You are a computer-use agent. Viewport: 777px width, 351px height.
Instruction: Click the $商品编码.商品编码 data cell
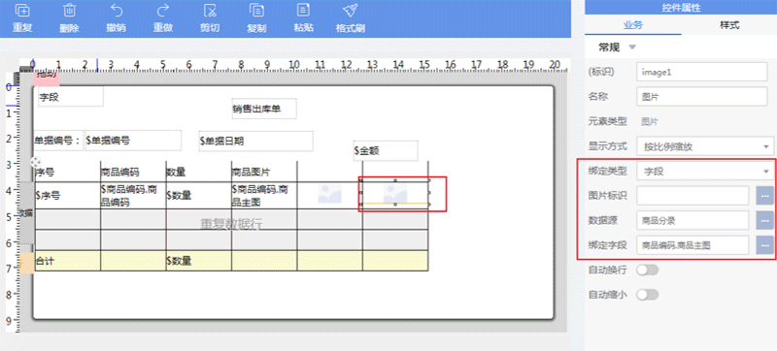[133, 195]
